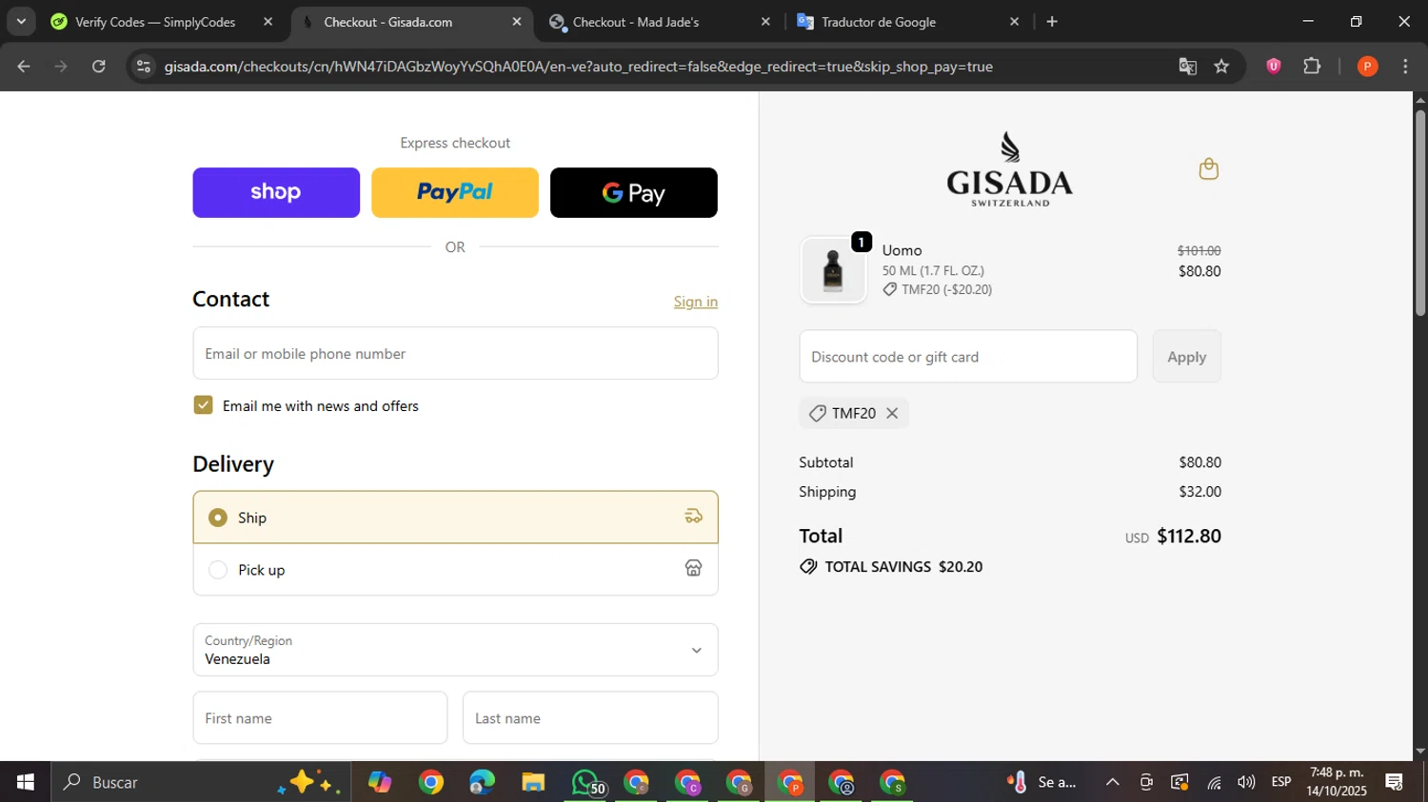The image size is (1428, 802).
Task: Click the shipping truck icon in the Ship row
Action: pyautogui.click(x=693, y=517)
